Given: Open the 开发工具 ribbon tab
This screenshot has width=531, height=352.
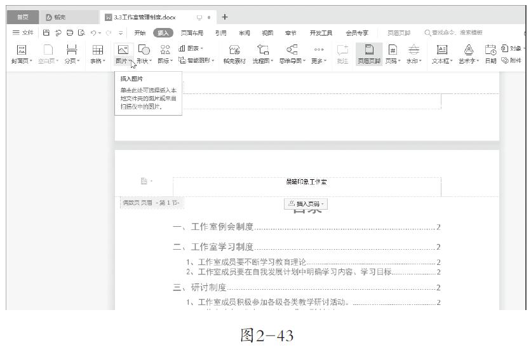Looking at the screenshot, I should tap(321, 33).
